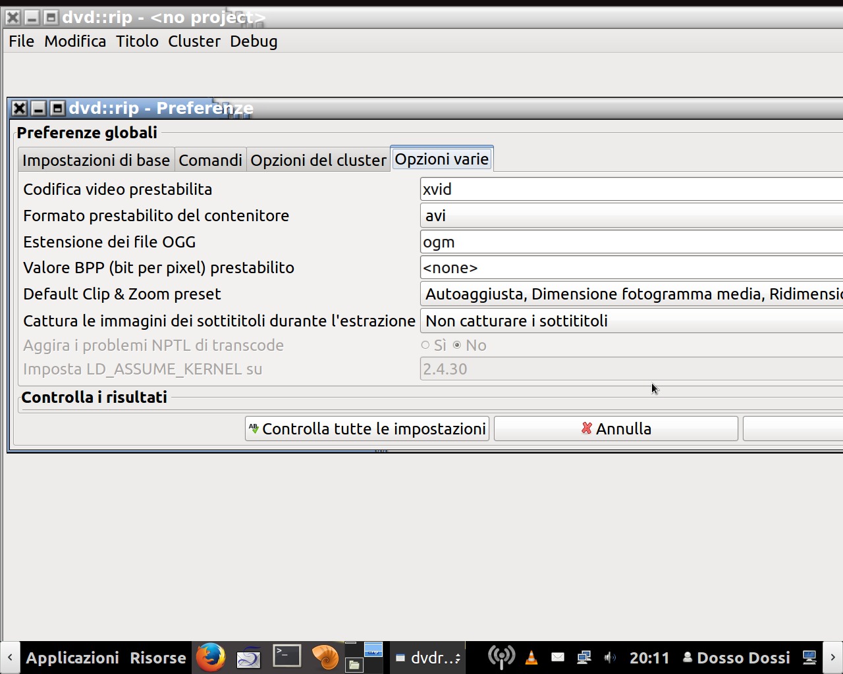Open the Applicazioni menu in panel
Screen dimensions: 843x674
pyautogui.click(x=72, y=658)
